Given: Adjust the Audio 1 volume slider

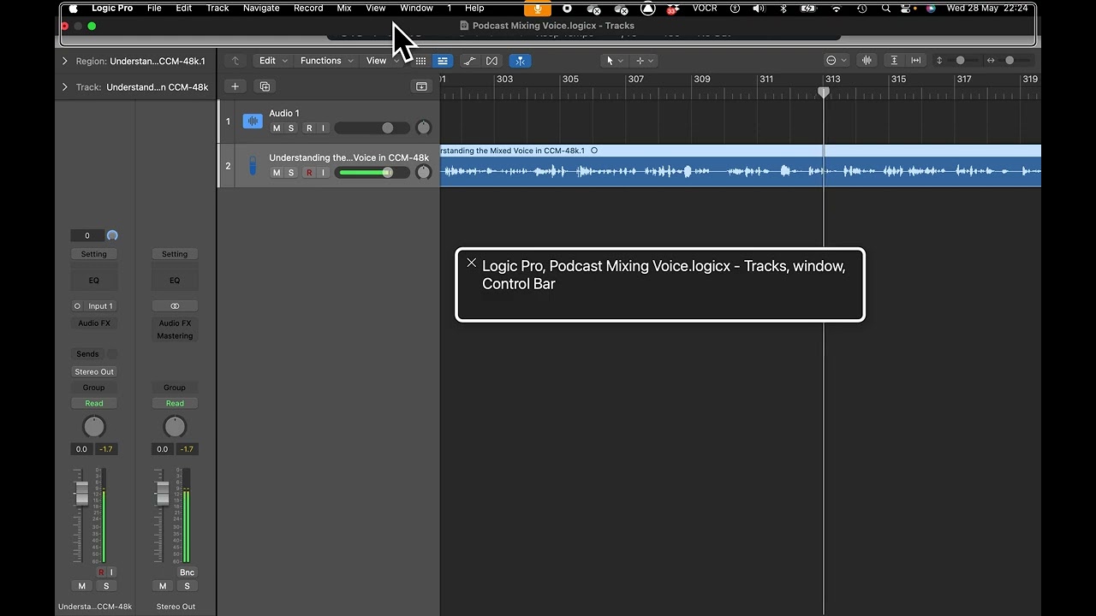Looking at the screenshot, I should [x=372, y=128].
